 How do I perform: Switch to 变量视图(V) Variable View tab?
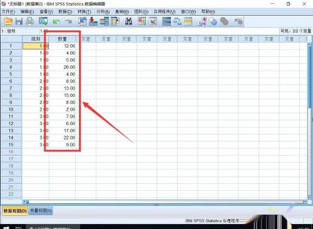point(41,210)
